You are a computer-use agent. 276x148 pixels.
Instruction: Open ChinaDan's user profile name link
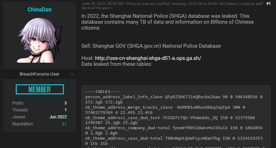click(39, 9)
